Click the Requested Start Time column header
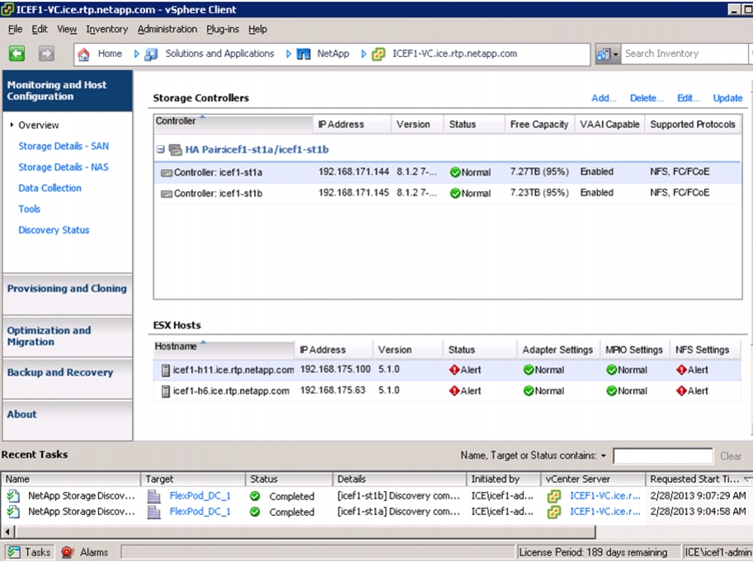This screenshot has width=753, height=567. coord(699,479)
